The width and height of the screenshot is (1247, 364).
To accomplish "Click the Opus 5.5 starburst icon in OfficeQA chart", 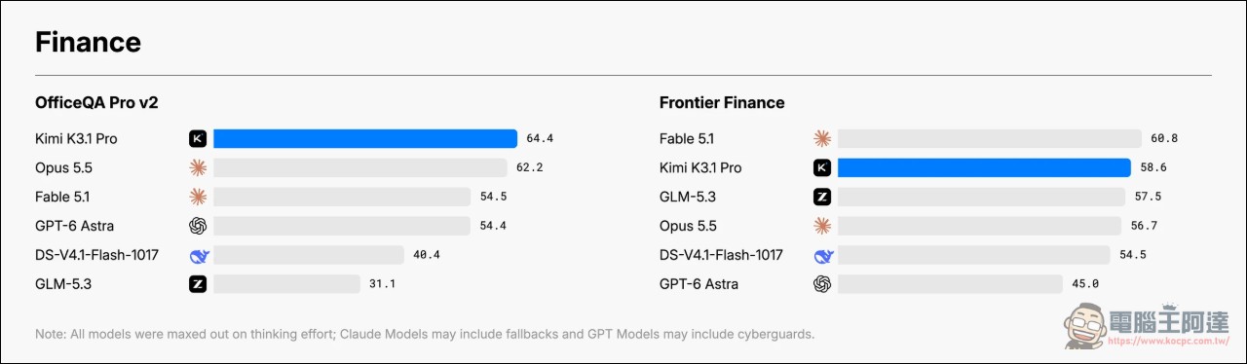I will 198,168.
